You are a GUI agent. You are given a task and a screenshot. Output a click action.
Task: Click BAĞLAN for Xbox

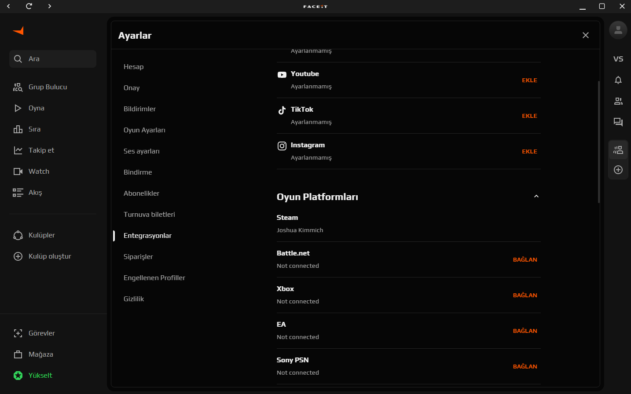(525, 295)
